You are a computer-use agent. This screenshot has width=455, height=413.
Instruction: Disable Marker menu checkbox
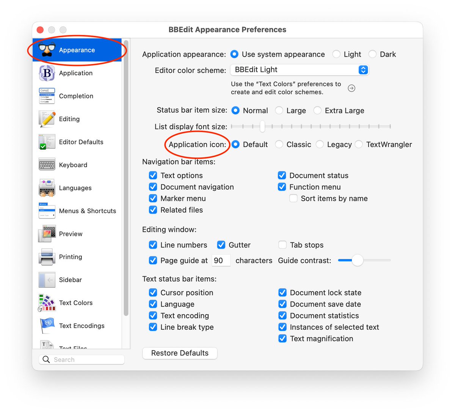coord(153,198)
